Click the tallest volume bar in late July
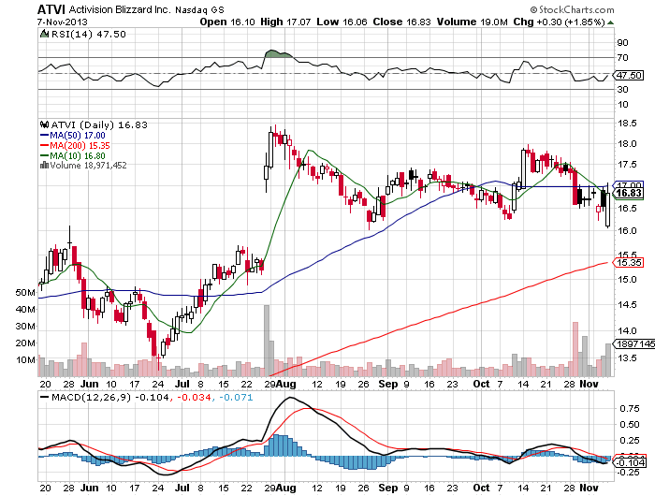 (267, 341)
